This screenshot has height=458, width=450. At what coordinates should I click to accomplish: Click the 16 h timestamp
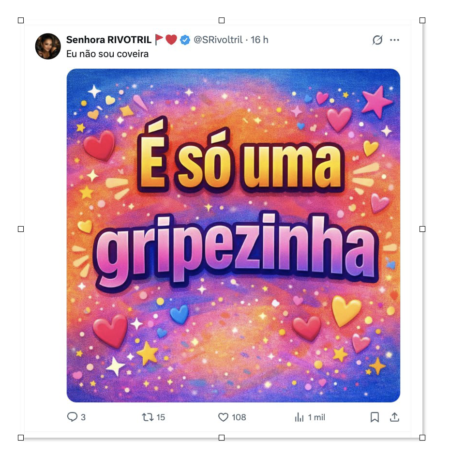[x=259, y=40]
